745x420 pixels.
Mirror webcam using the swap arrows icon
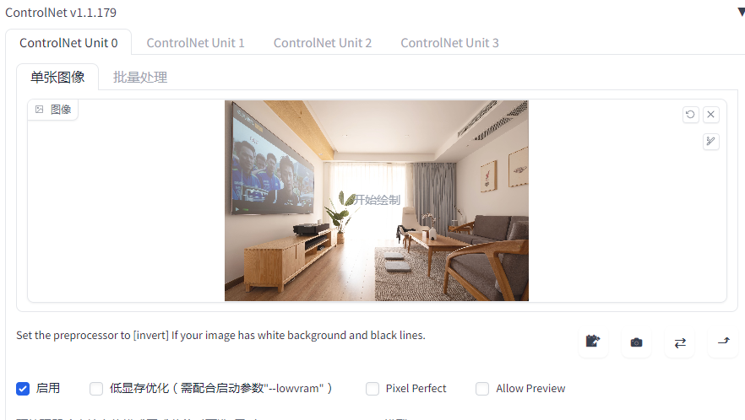pos(680,342)
